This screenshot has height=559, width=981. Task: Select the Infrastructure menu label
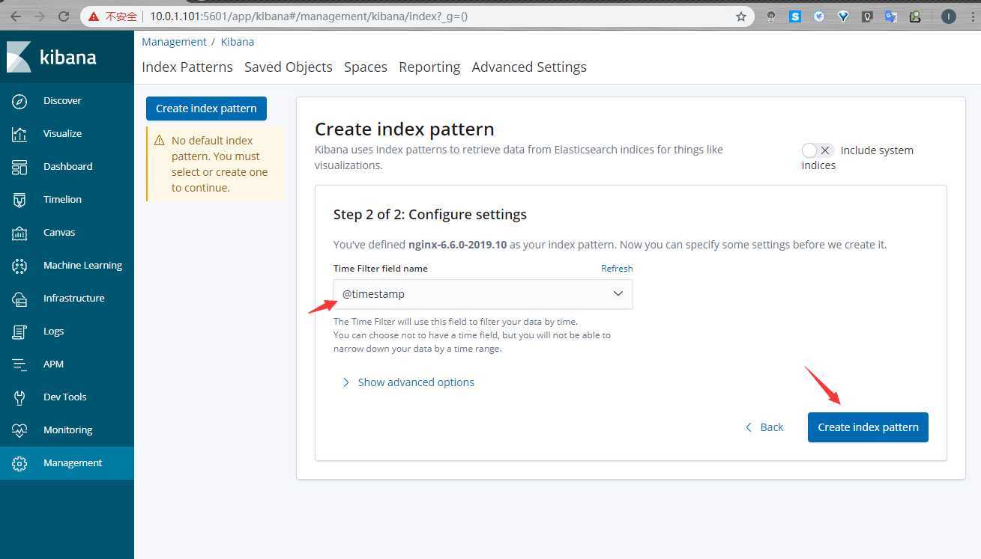coord(74,299)
